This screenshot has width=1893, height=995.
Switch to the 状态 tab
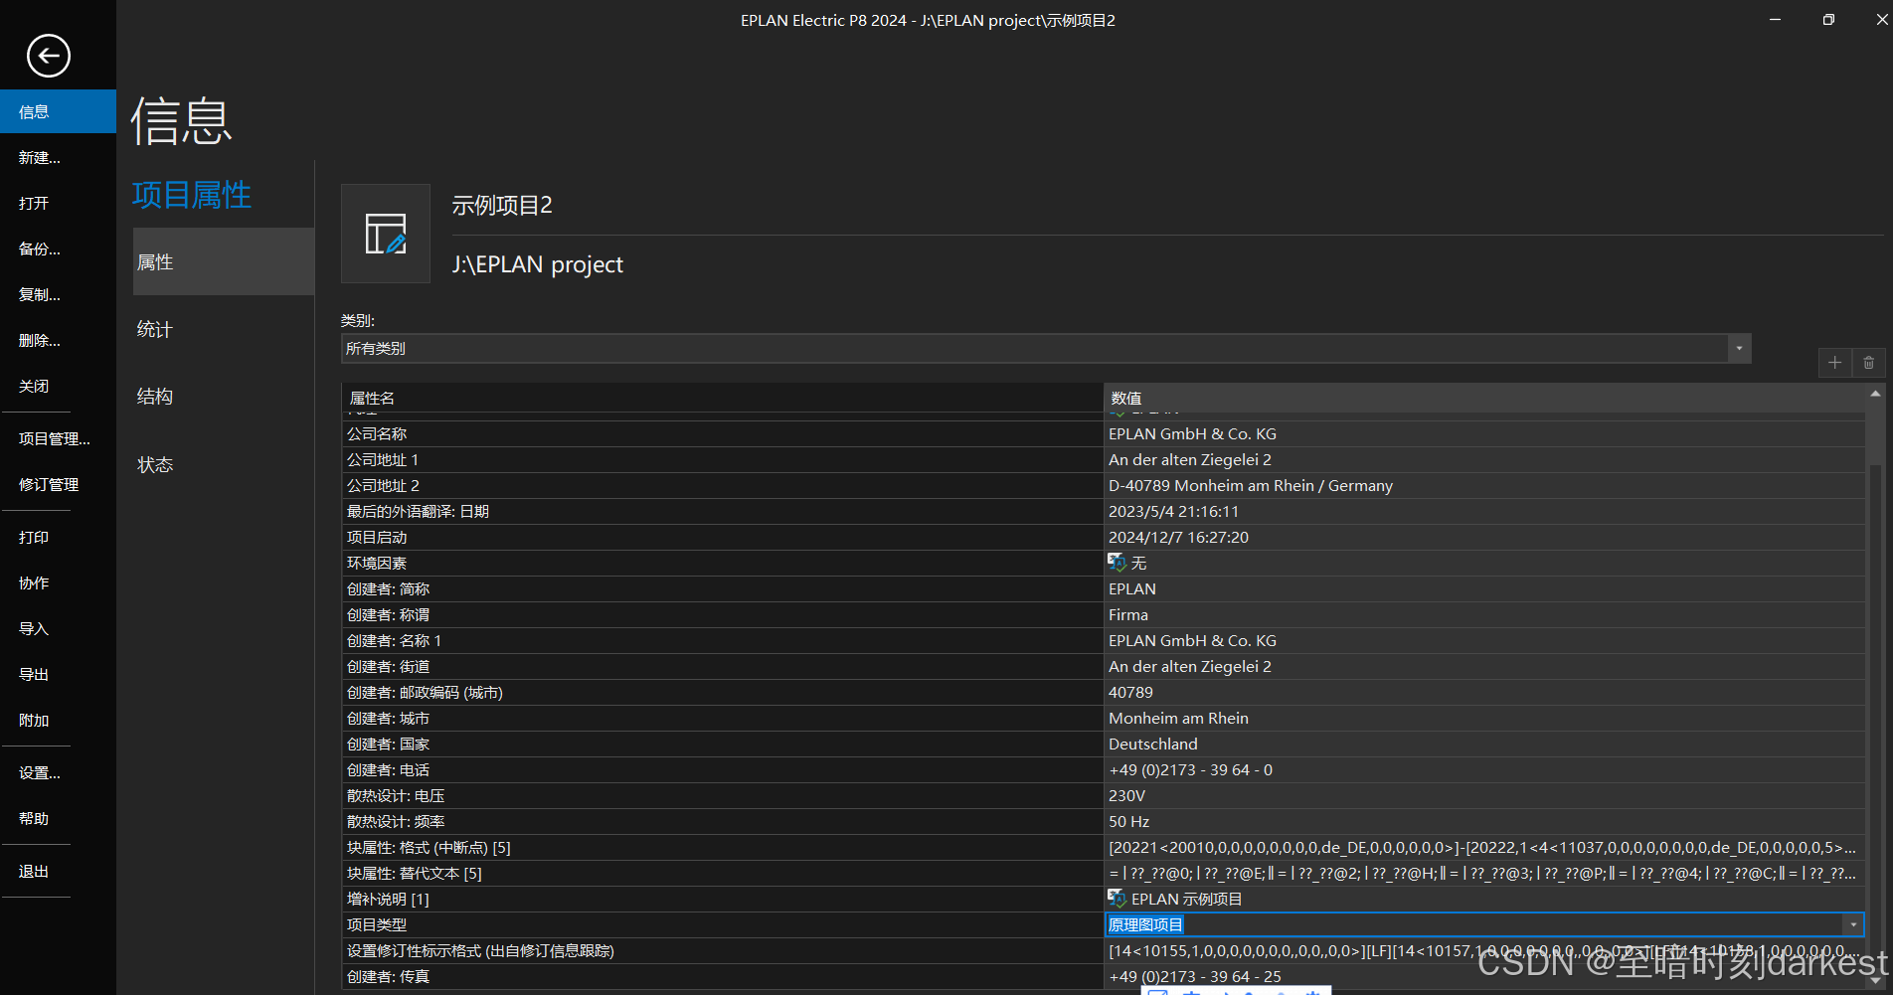click(224, 464)
